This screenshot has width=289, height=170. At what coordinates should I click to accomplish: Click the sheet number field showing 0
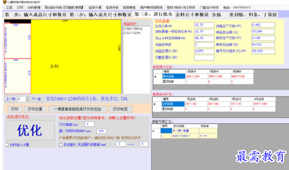(22, 99)
